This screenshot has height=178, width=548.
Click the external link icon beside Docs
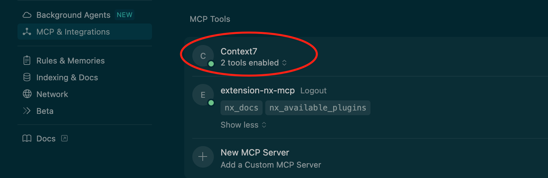(x=65, y=138)
